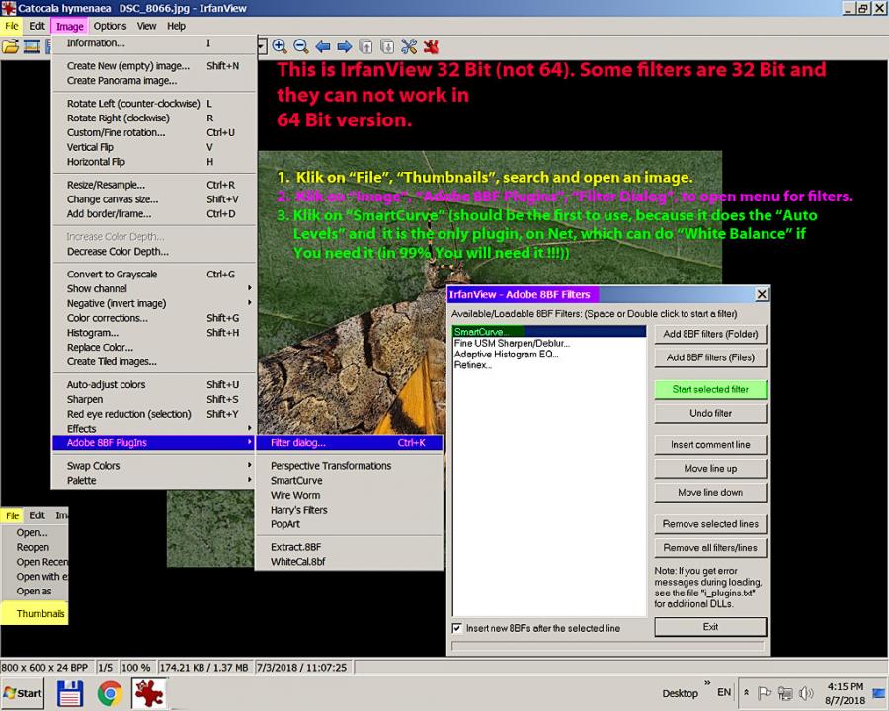889x711 pixels.
Task: Open the Windows Start button
Action: [23, 693]
